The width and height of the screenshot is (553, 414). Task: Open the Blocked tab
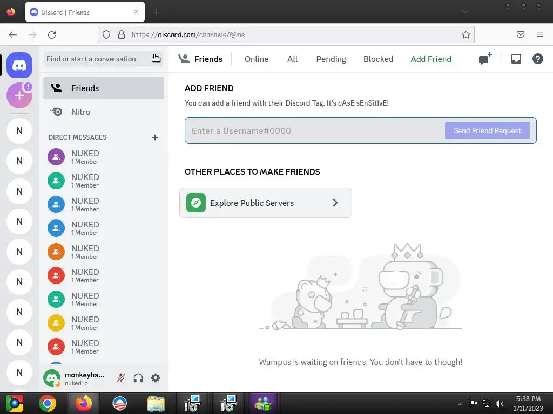tap(378, 59)
